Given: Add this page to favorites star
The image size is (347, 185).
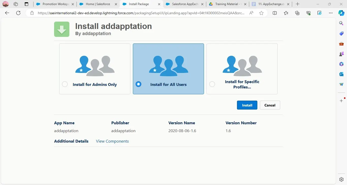Looking at the screenshot, I should (261, 13).
